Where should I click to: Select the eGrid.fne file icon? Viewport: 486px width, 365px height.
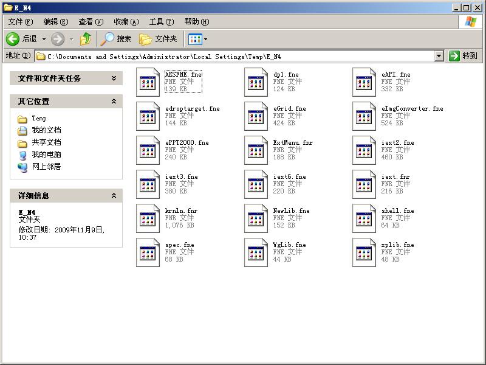tap(256, 116)
